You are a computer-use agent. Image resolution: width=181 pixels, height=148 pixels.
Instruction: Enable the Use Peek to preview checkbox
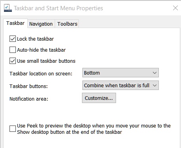point(13,129)
